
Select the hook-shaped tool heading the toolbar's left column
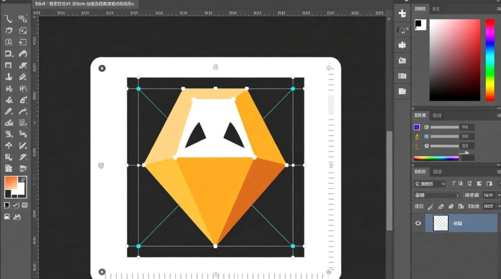[x=9, y=19]
